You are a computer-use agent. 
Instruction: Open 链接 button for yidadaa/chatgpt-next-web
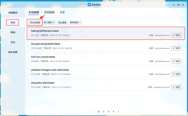pyautogui.click(x=176, y=74)
